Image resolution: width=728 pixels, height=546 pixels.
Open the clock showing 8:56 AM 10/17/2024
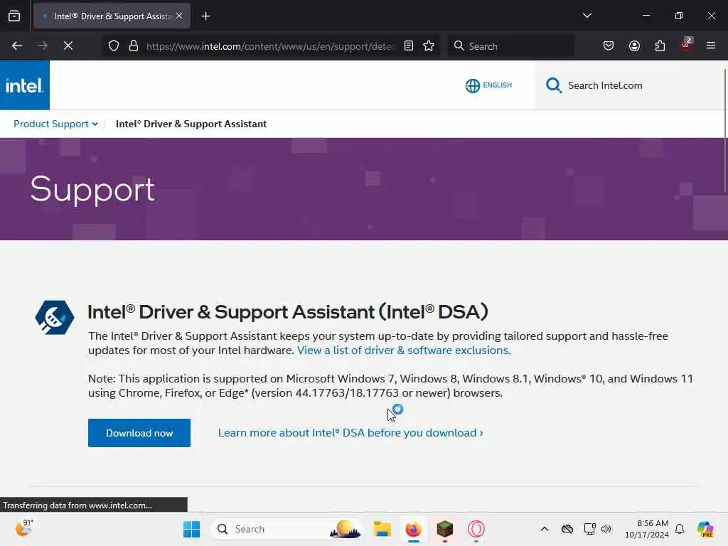click(x=647, y=529)
